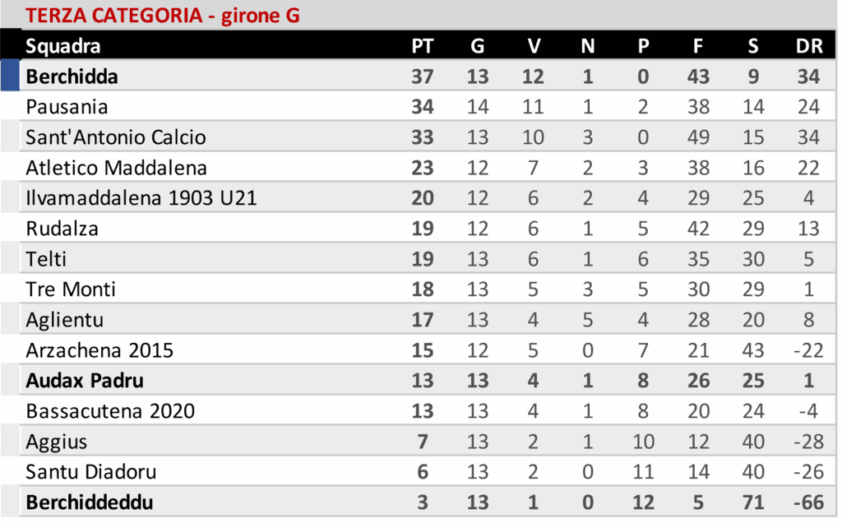Select Arzachena 2015 in the table
The width and height of the screenshot is (842, 523).
tap(99, 350)
